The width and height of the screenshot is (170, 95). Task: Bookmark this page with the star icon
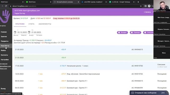coord(141,6)
